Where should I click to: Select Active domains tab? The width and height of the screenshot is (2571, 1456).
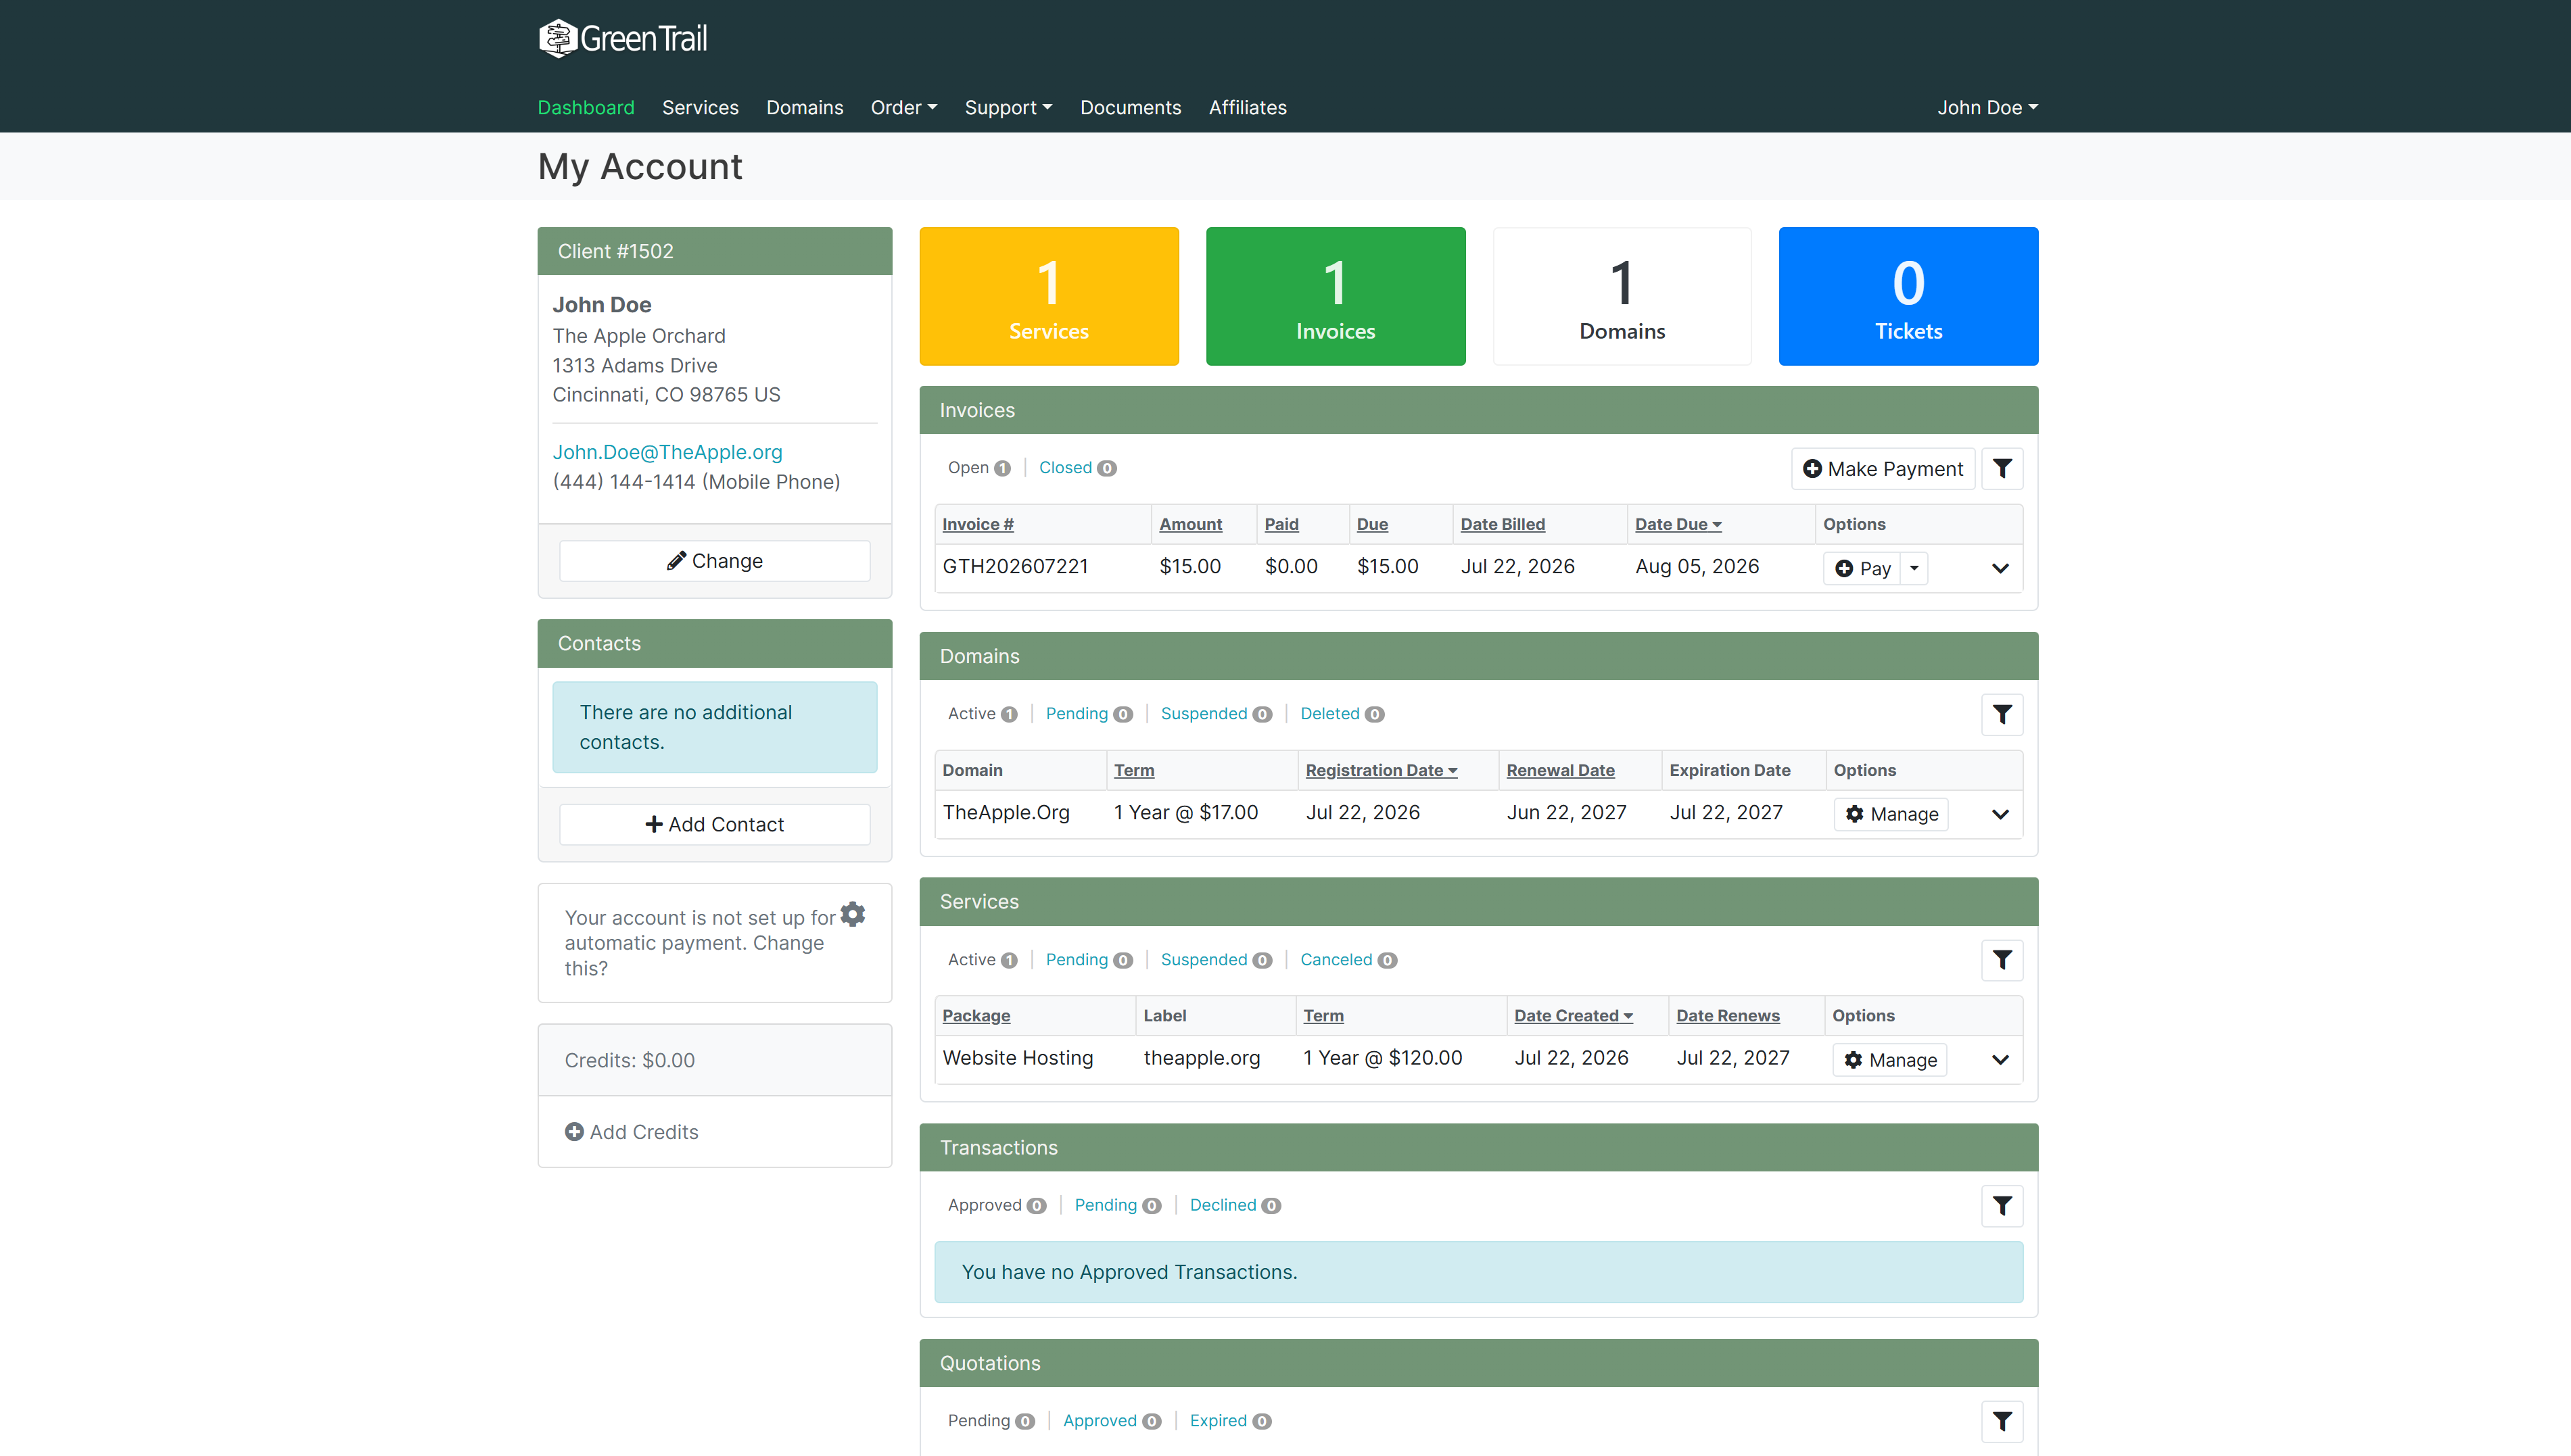983,714
